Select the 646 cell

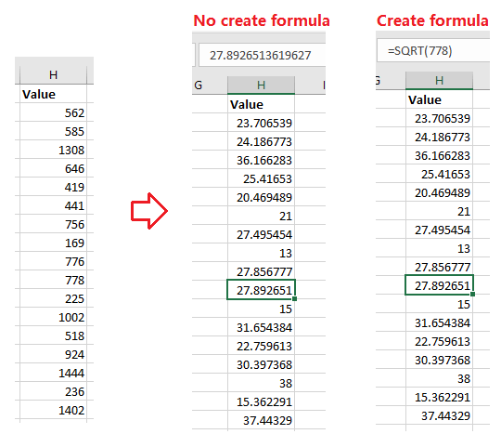tap(54, 168)
